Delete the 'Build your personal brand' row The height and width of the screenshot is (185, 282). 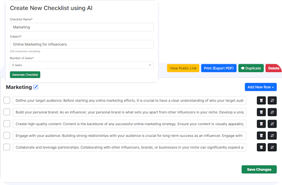[x=261, y=112]
